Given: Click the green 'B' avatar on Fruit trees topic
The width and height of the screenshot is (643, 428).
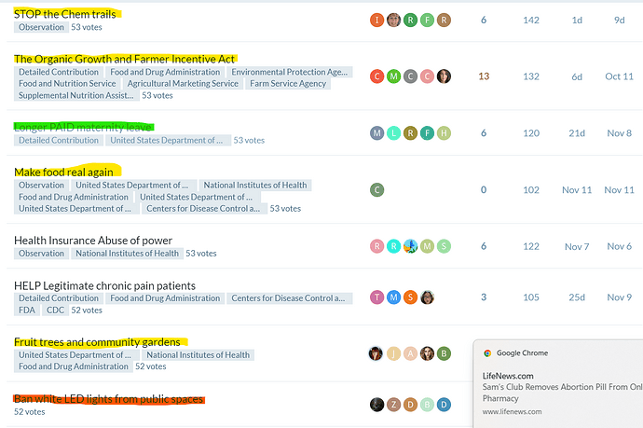Looking at the screenshot, I should 445,353.
